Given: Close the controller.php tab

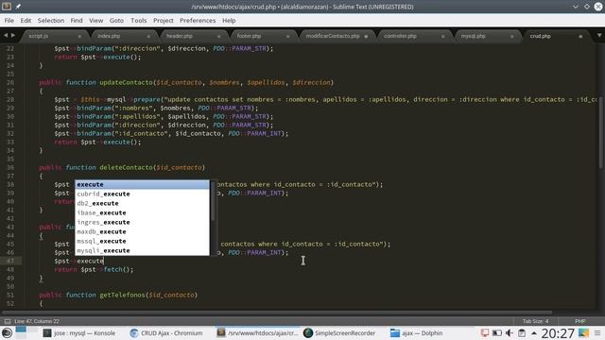Looking at the screenshot, I should (x=443, y=36).
